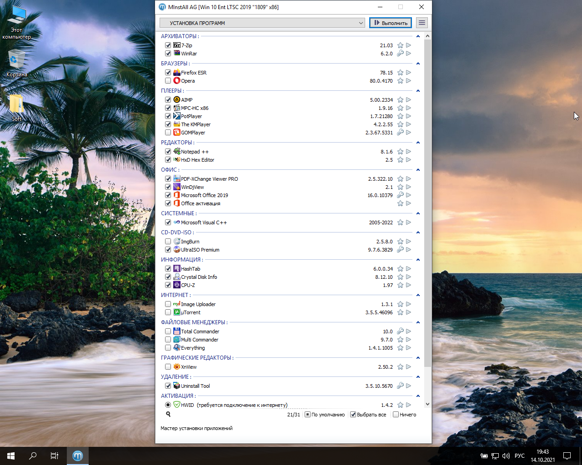Click the search magnifier at the list bottom
Viewport: 582px width, 465px height.
[x=168, y=414]
